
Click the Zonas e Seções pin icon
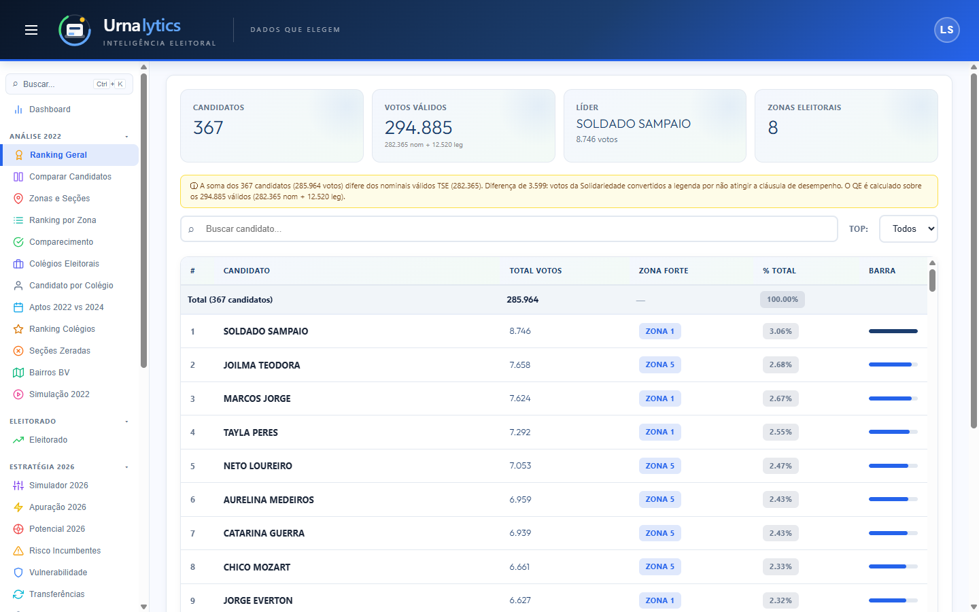[18, 199]
